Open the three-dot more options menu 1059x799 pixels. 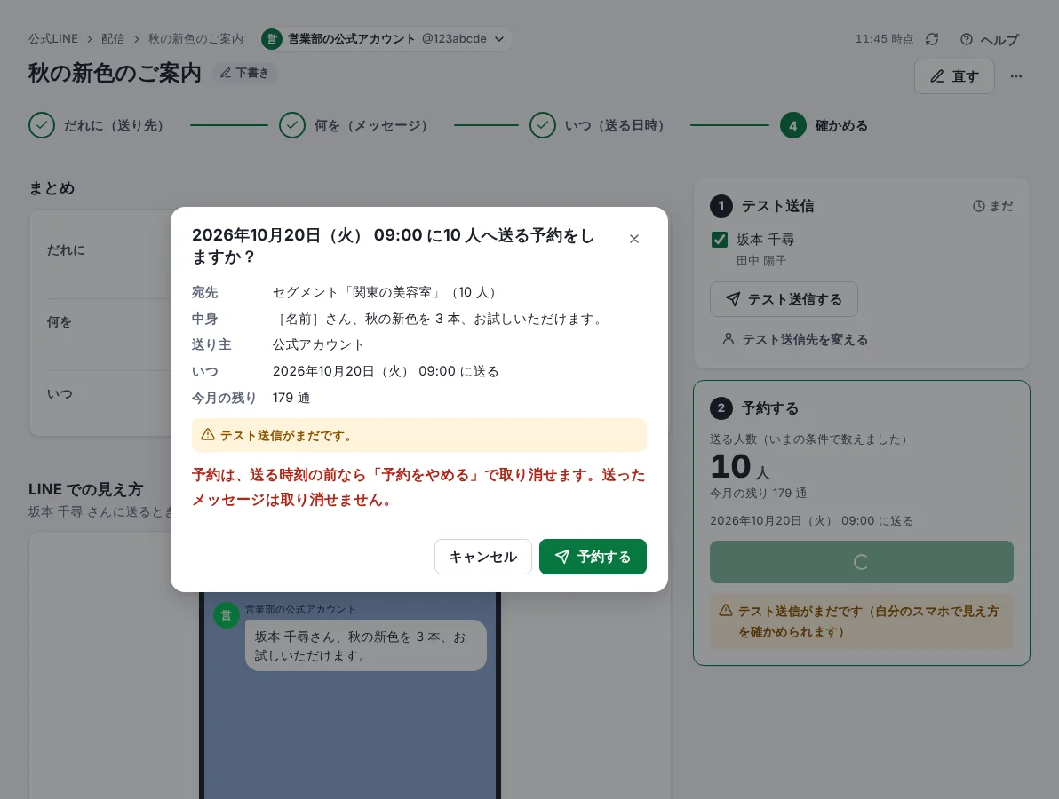click(1015, 76)
